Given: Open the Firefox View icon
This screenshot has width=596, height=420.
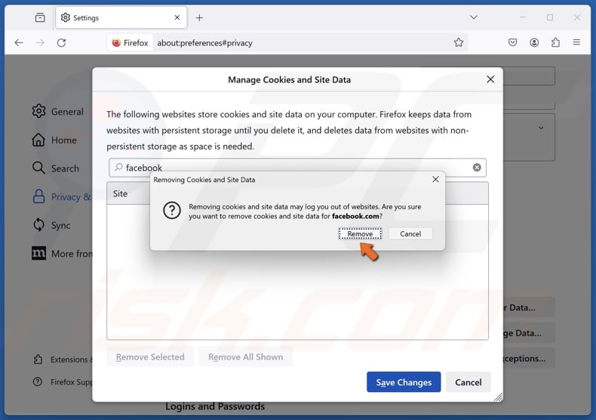Looking at the screenshot, I should [x=40, y=17].
